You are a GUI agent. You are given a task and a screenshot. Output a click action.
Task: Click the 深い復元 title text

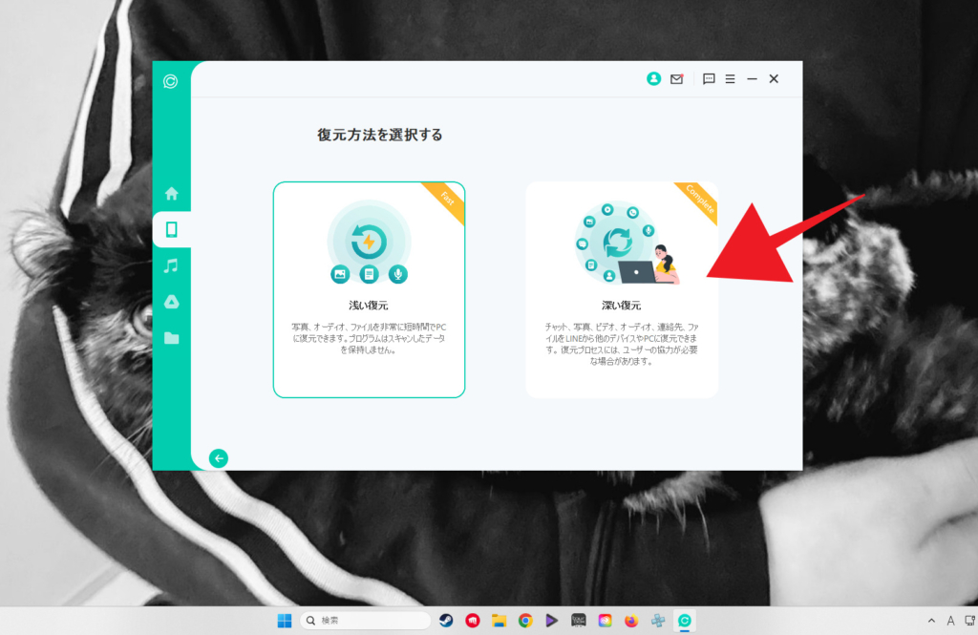coord(622,306)
